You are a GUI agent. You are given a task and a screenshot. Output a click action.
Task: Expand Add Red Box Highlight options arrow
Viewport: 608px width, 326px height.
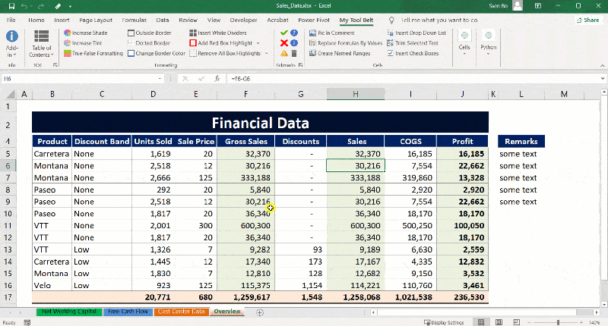pos(258,43)
